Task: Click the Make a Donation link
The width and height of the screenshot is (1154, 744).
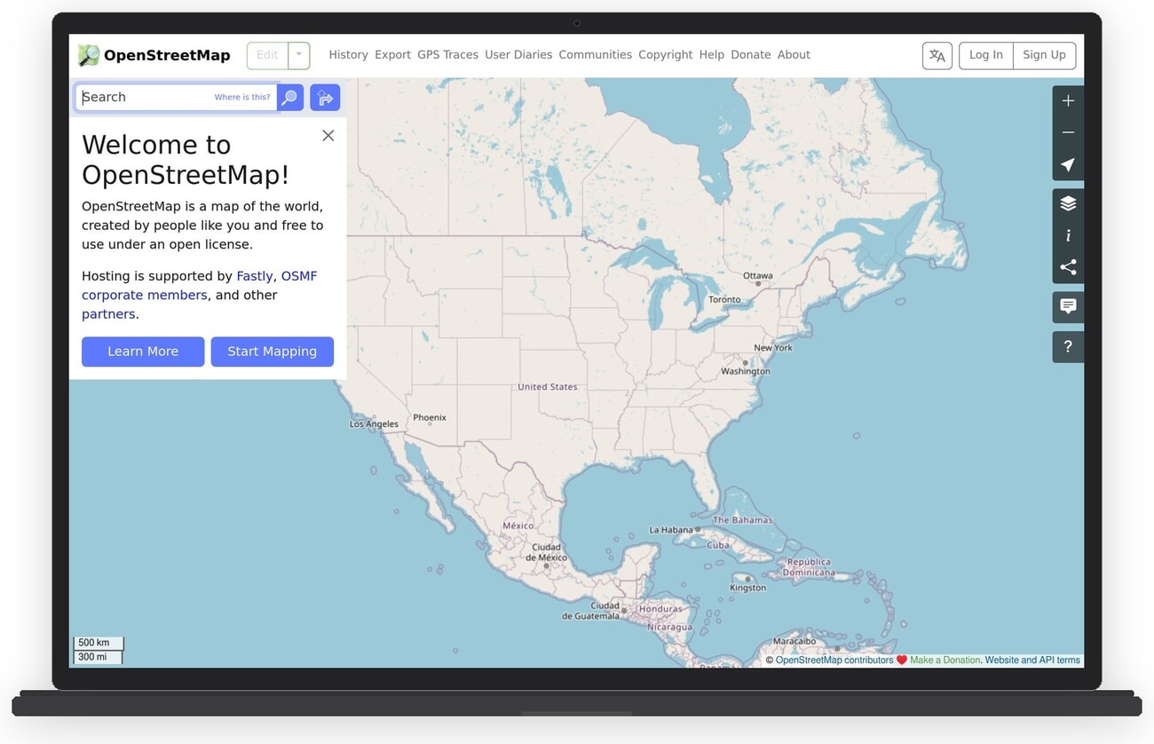Action: click(x=945, y=660)
